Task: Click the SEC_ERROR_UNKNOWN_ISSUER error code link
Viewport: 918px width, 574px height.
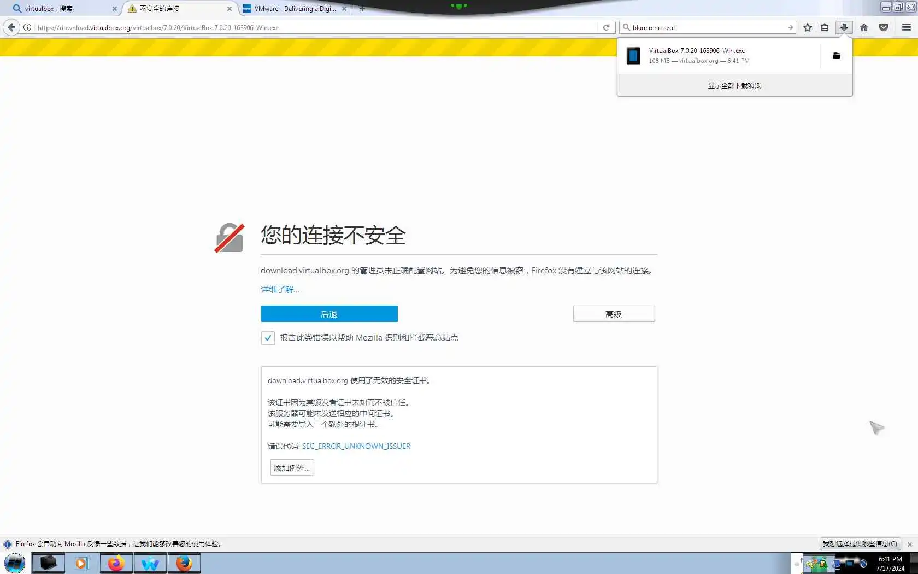Action: [x=356, y=446]
